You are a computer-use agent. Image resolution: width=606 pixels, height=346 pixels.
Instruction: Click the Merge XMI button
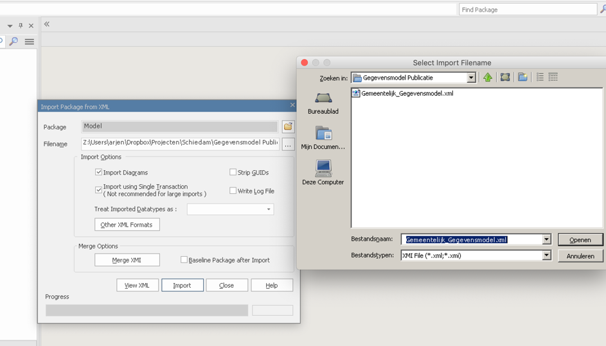click(x=127, y=260)
